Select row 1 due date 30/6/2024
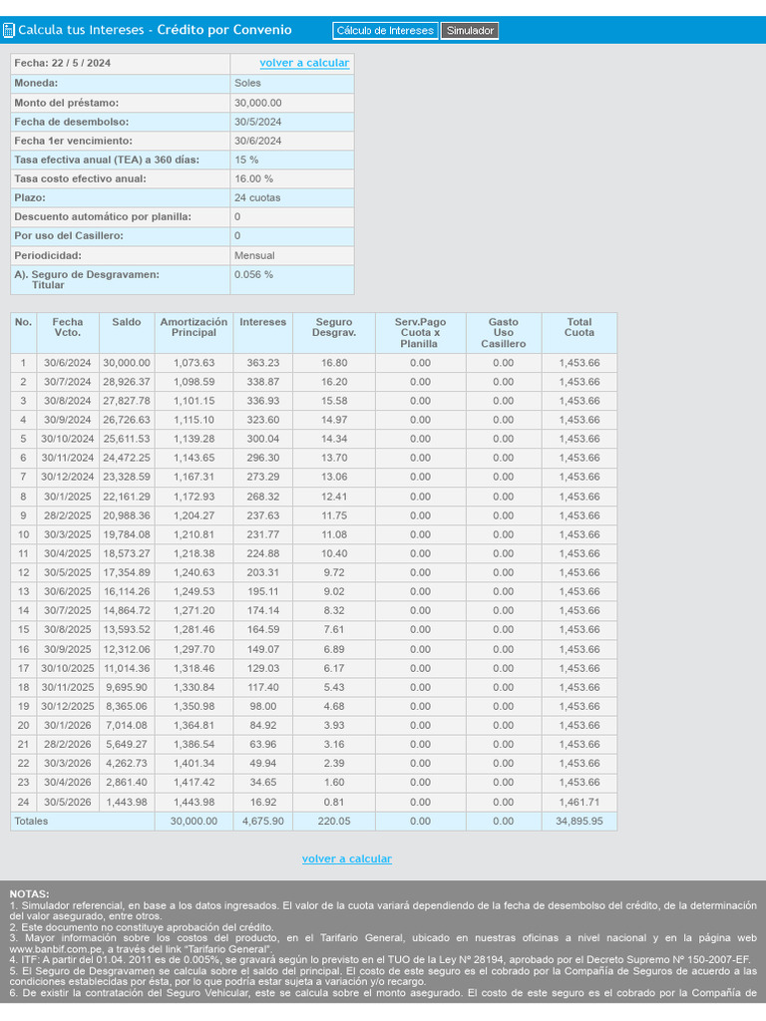 pyautogui.click(x=67, y=363)
